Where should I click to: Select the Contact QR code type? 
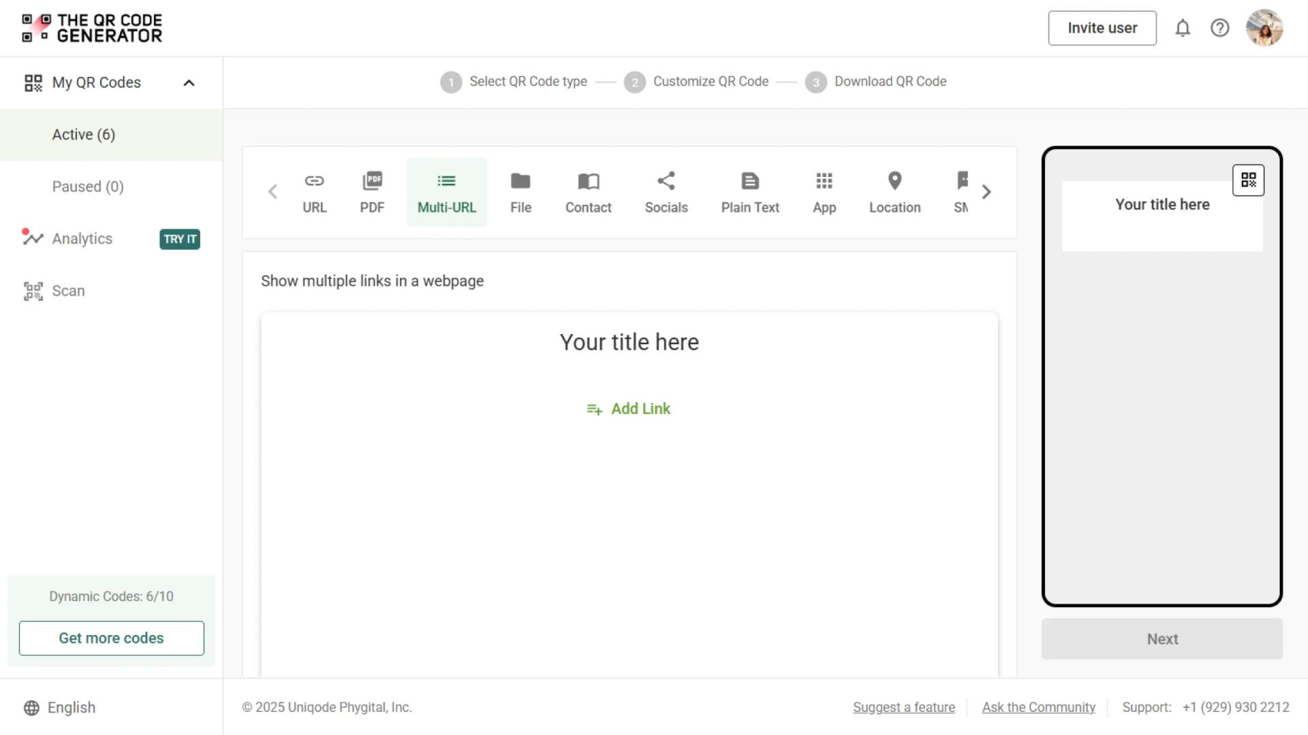click(x=588, y=193)
